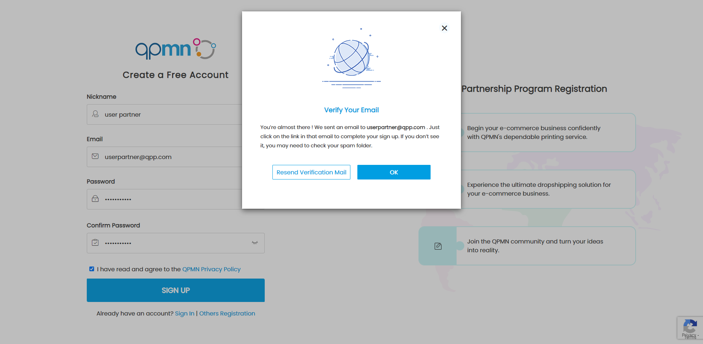Click the Email input field
Viewport: 703px width, 344px height.
tap(165, 156)
